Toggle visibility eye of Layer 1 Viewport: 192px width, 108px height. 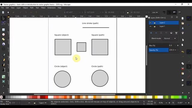click(151, 26)
